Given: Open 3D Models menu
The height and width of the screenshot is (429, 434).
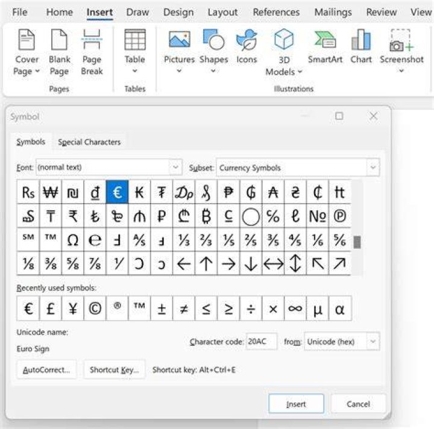Looking at the screenshot, I should click(x=284, y=52).
